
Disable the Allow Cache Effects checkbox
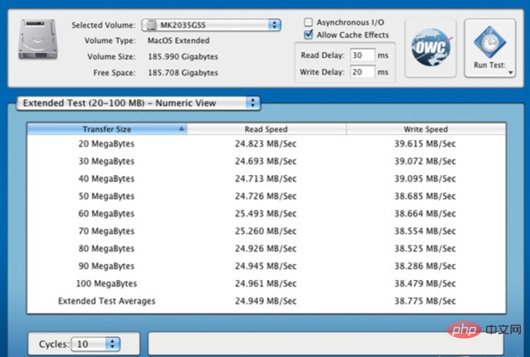pyautogui.click(x=309, y=34)
